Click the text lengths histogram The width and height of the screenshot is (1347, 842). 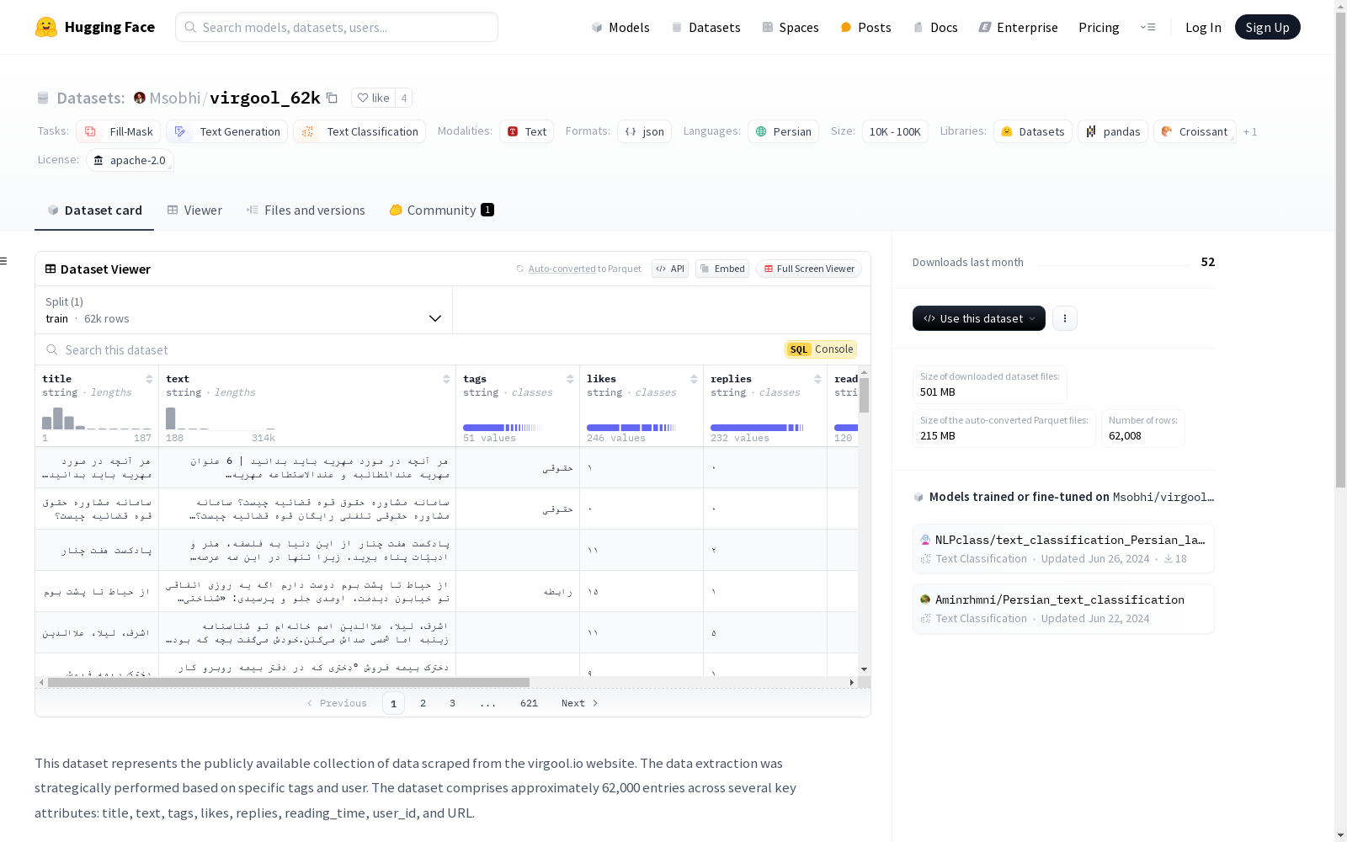221,418
